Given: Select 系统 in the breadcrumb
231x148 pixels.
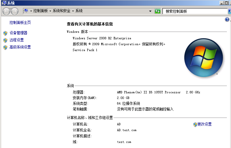Looking at the screenshot, I should (x=79, y=11).
